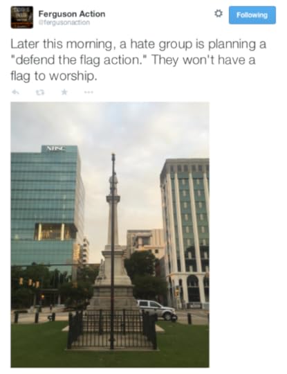Screen dimensions: 287x374
Task: Favorite the tweet with the star icon
Action: [64, 92]
